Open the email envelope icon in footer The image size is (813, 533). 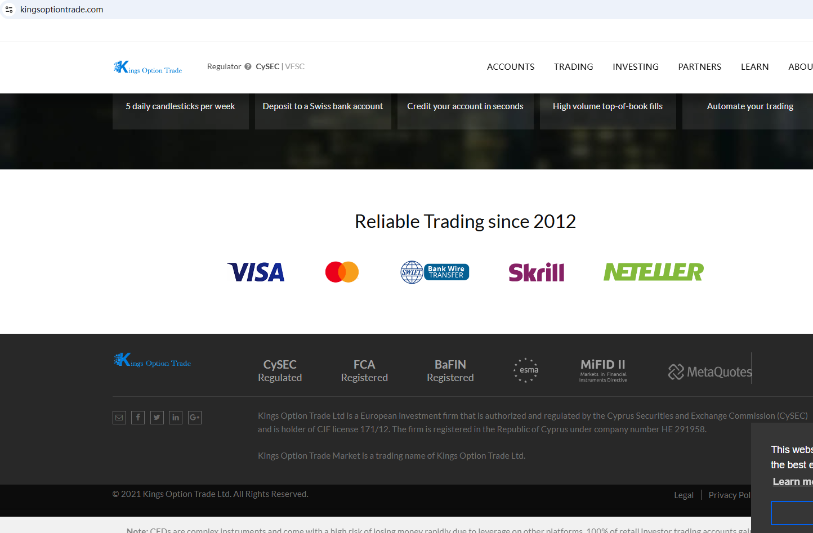tap(119, 418)
